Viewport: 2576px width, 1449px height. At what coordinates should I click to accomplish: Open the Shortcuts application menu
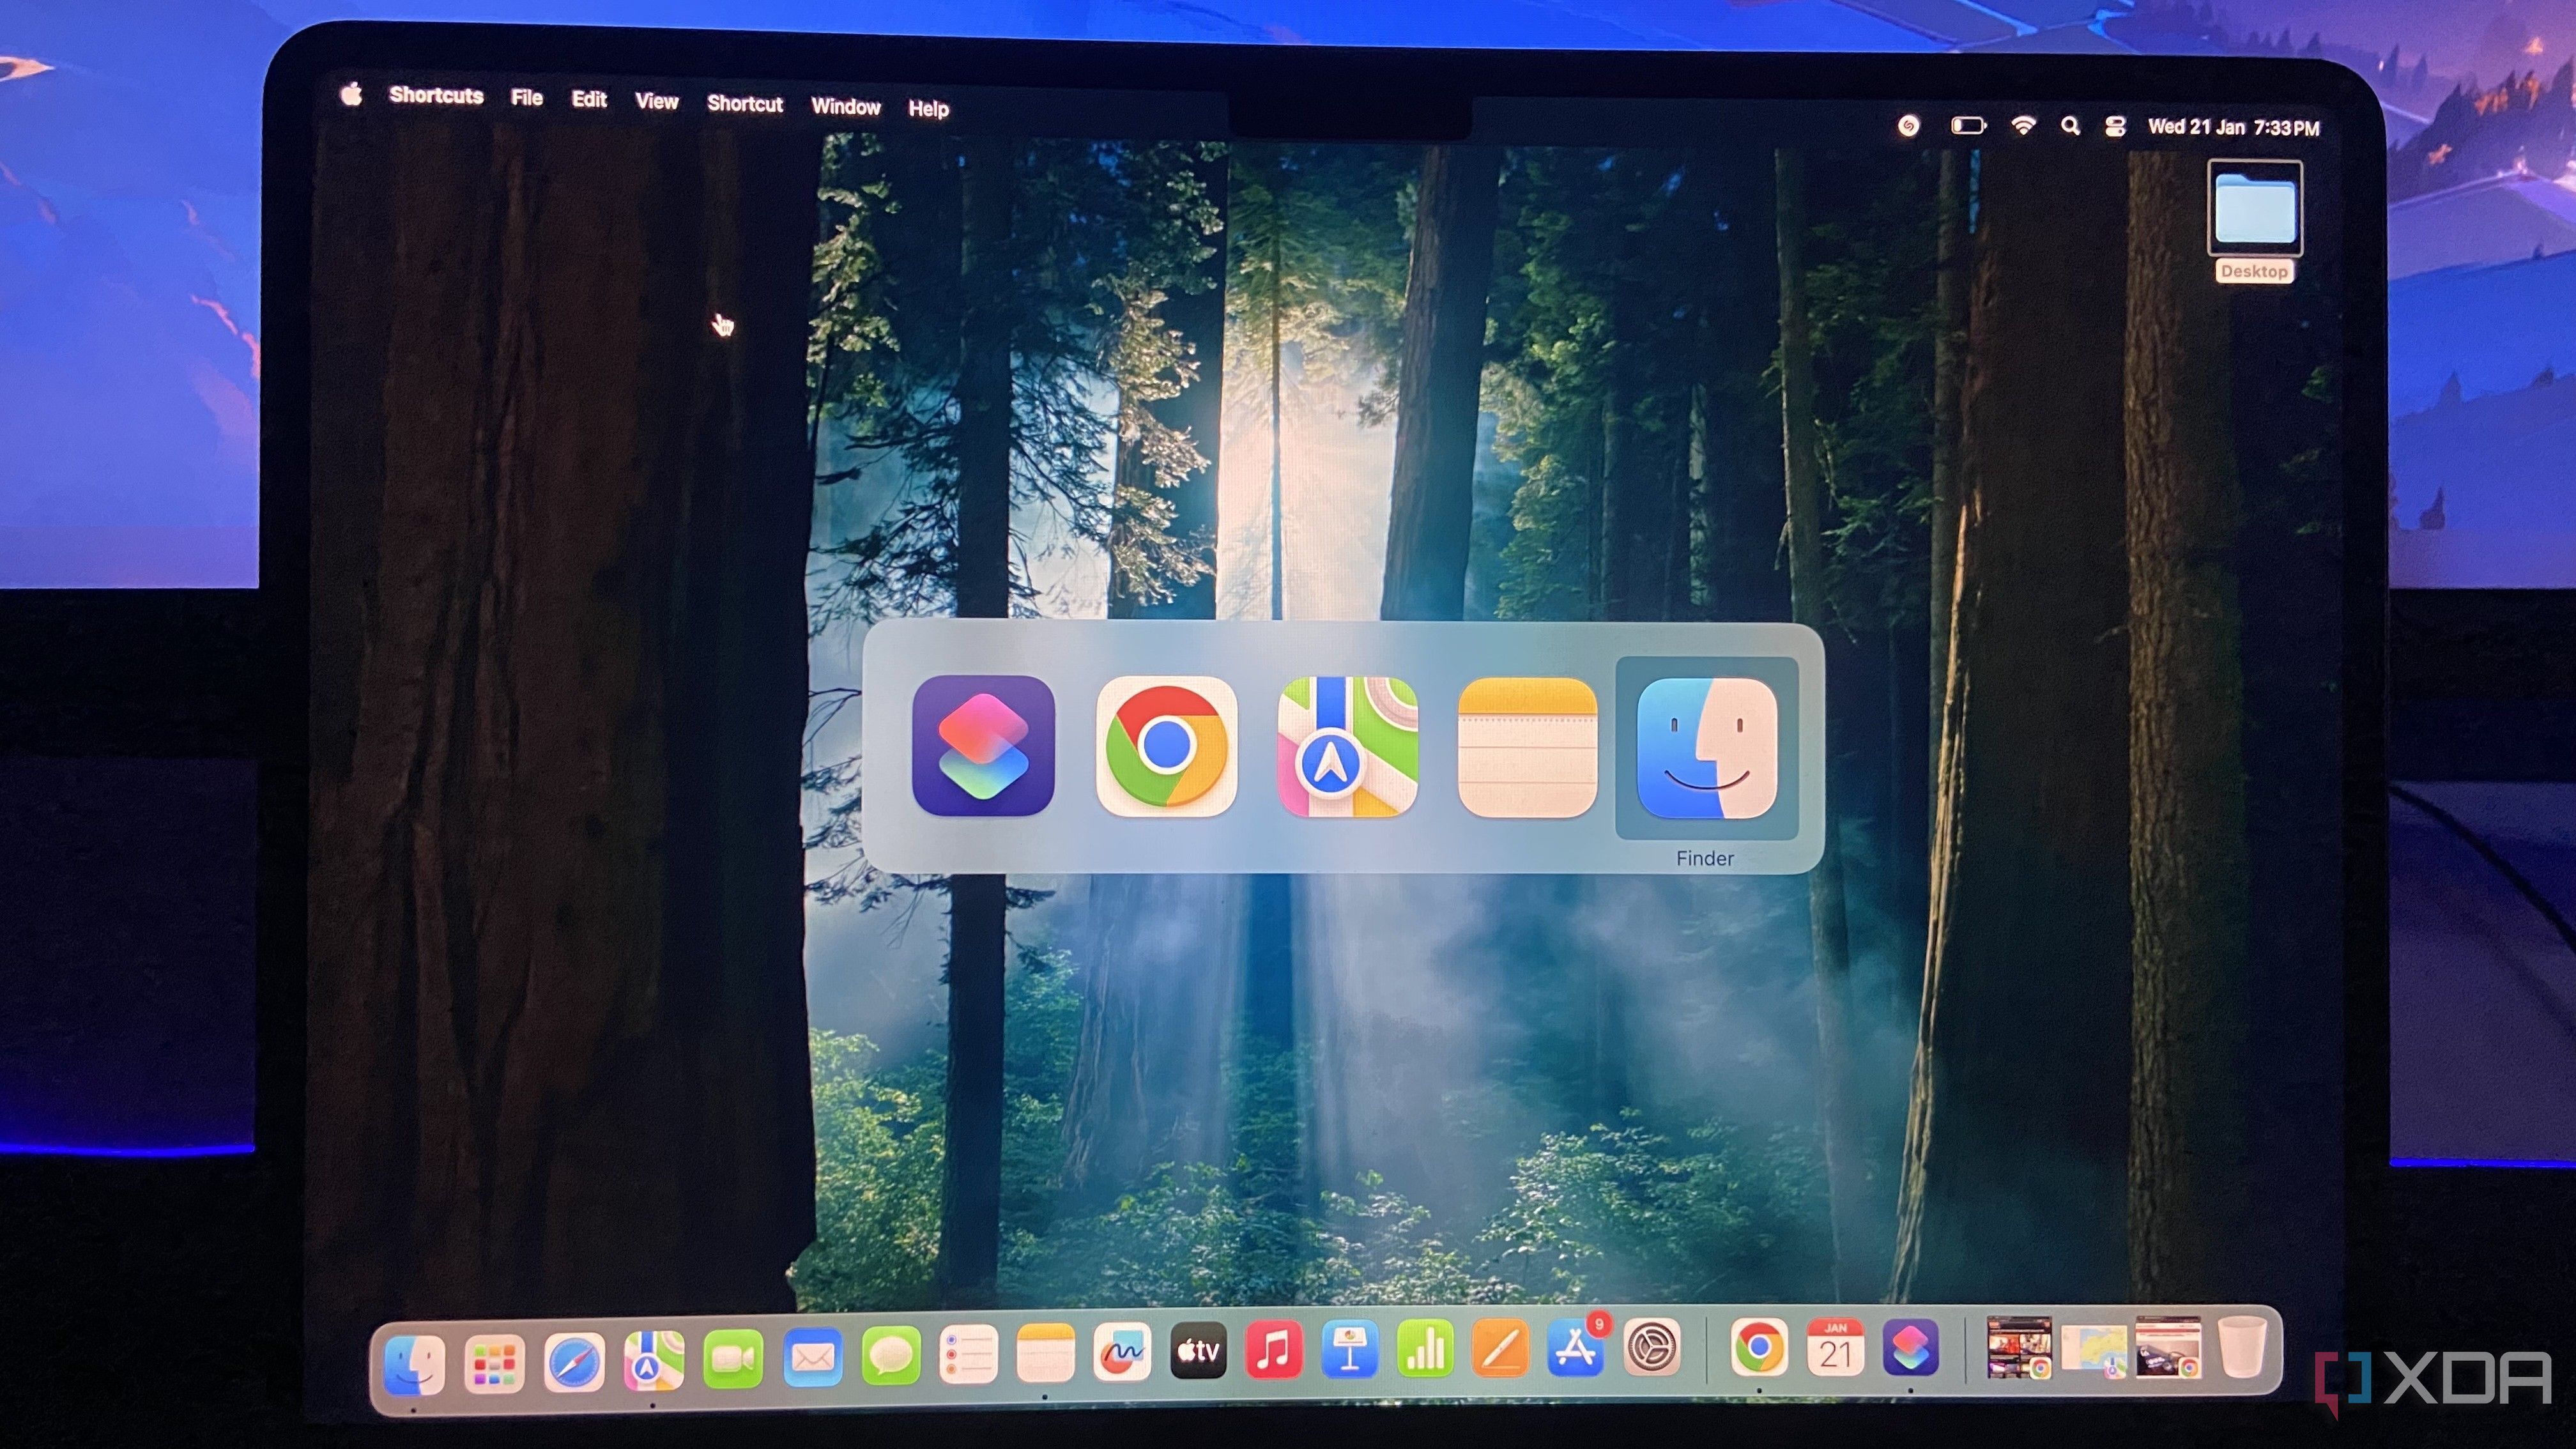(x=436, y=95)
